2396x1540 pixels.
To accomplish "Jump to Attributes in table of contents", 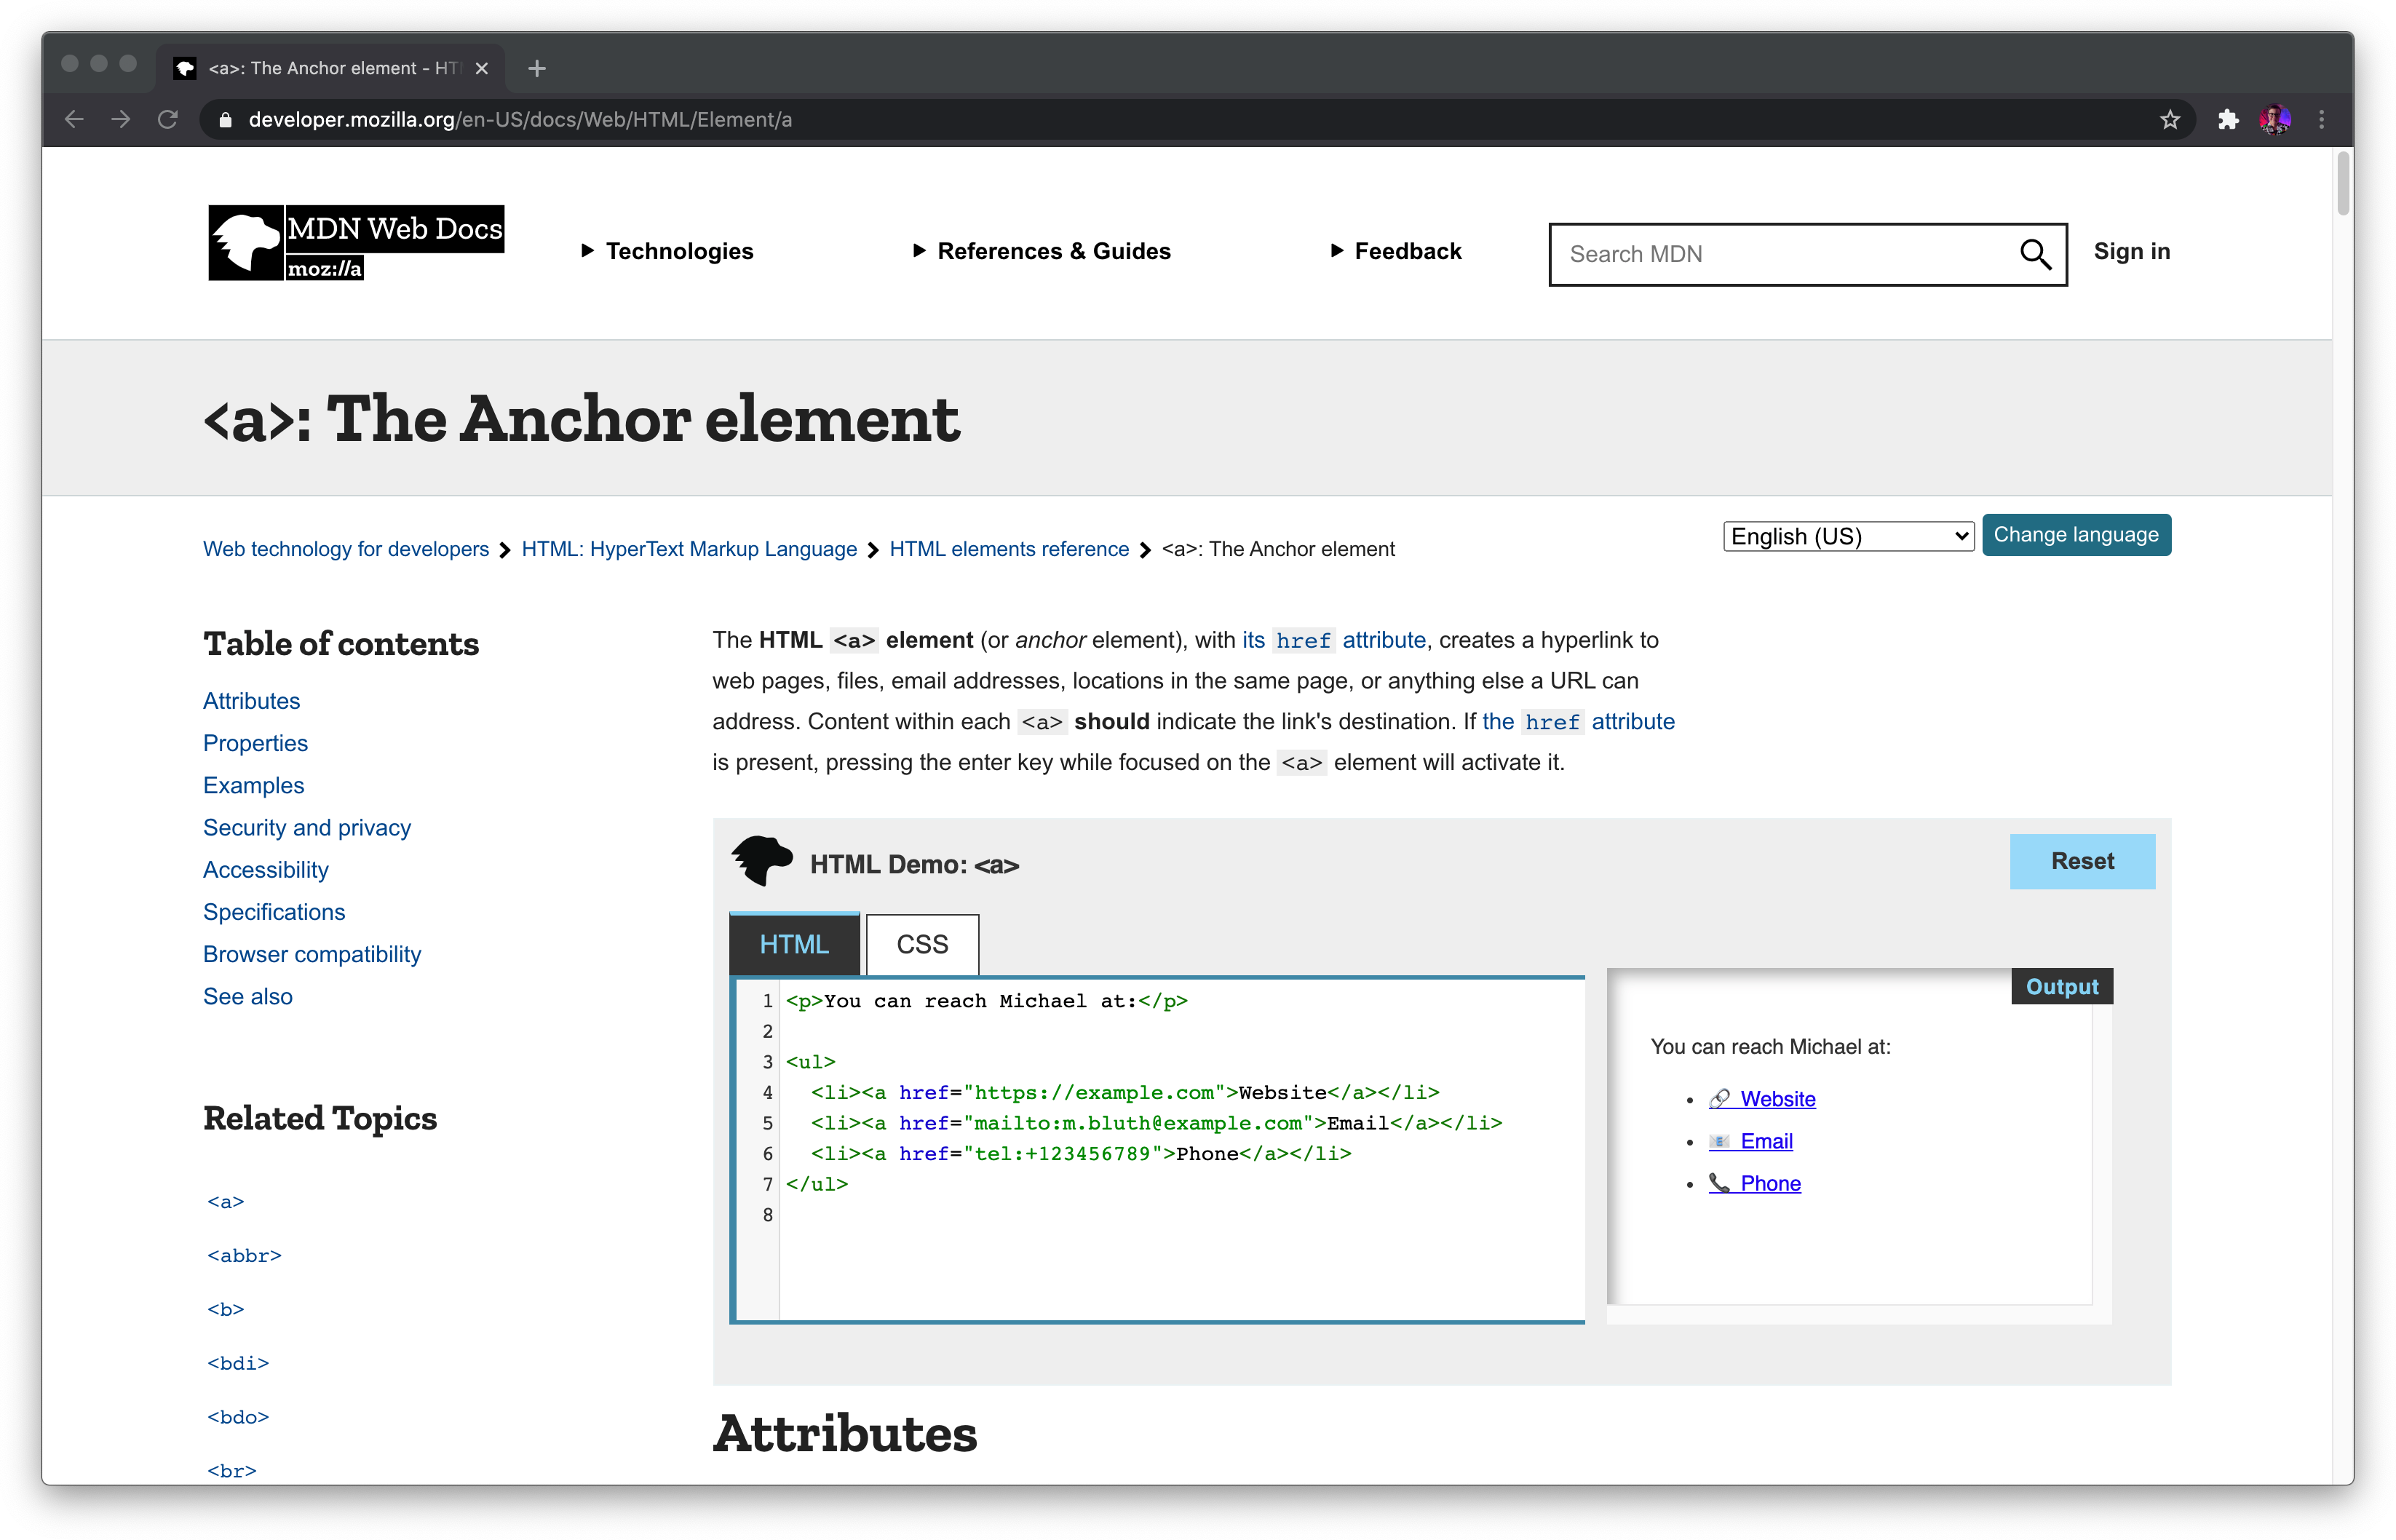I will tap(251, 701).
